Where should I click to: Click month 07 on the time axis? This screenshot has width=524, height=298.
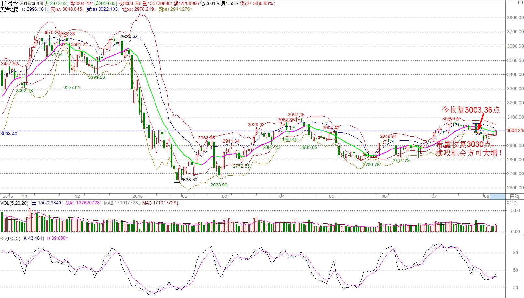[x=434, y=196]
